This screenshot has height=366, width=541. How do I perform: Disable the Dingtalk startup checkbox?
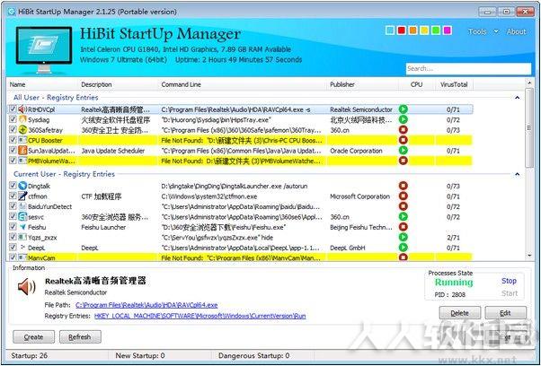(x=13, y=186)
